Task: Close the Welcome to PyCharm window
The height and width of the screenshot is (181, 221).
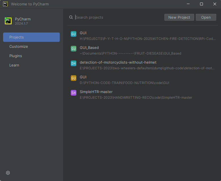Action: [x=215, y=4]
